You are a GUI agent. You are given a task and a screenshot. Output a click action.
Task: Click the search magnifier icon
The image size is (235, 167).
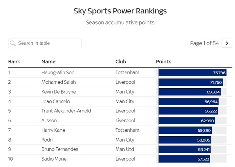tap(13, 43)
